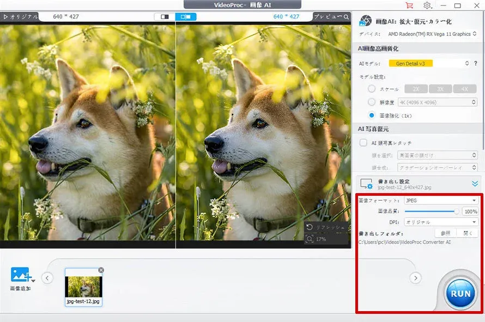This screenshot has width=485, height=322.
Task: Enable the AI 顔写真レタッチ checkbox
Action: point(363,143)
